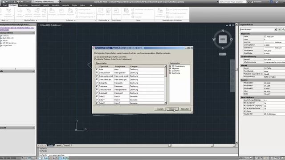Open the Keine Auswahl dropdown in Eigenschaften
This screenshot has height=160, width=285.
[x=258, y=29]
